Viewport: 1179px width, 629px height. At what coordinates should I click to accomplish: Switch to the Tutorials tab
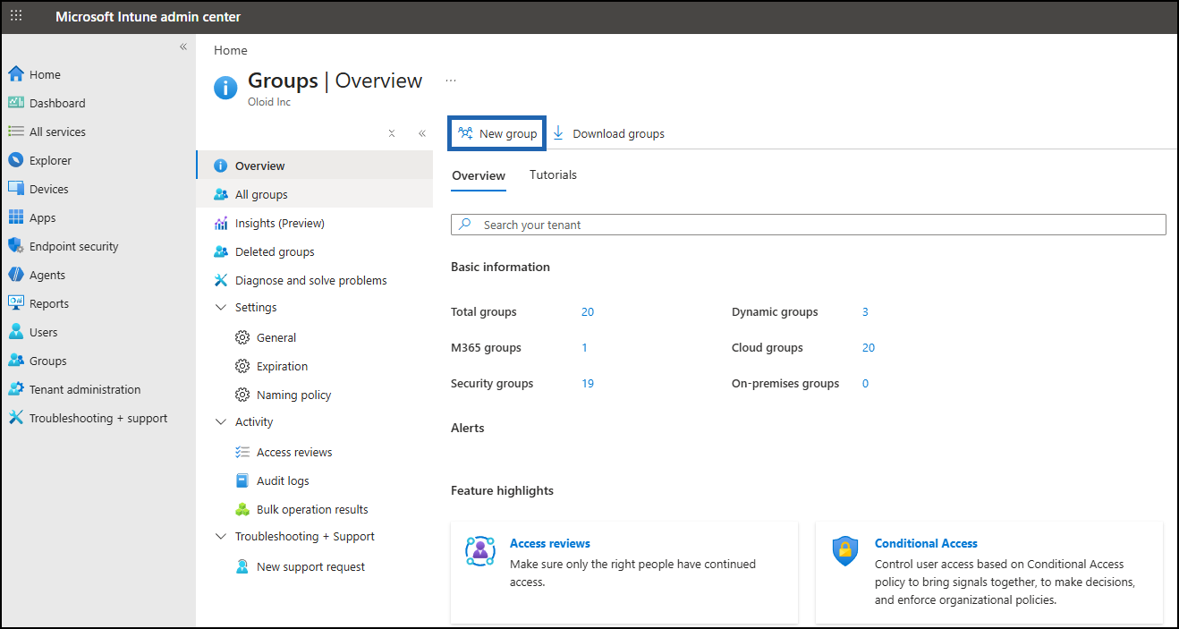[x=553, y=174]
